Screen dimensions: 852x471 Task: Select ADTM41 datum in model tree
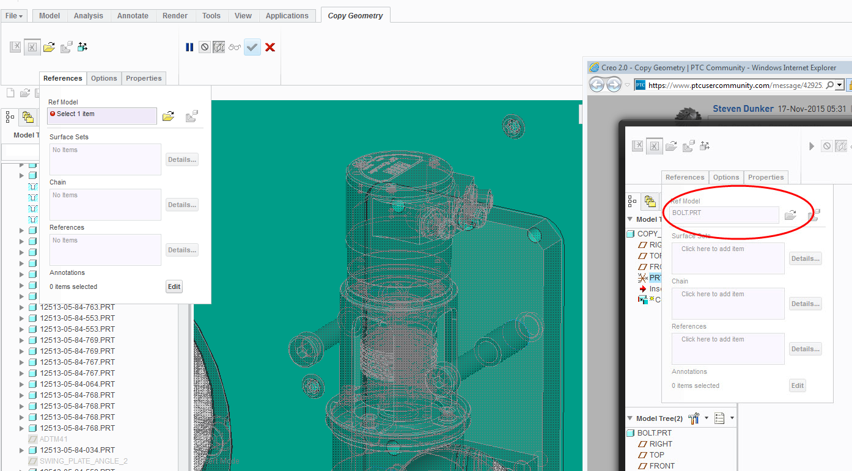(54, 439)
